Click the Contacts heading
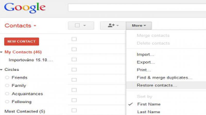This screenshot has height=115, width=206. (18, 25)
